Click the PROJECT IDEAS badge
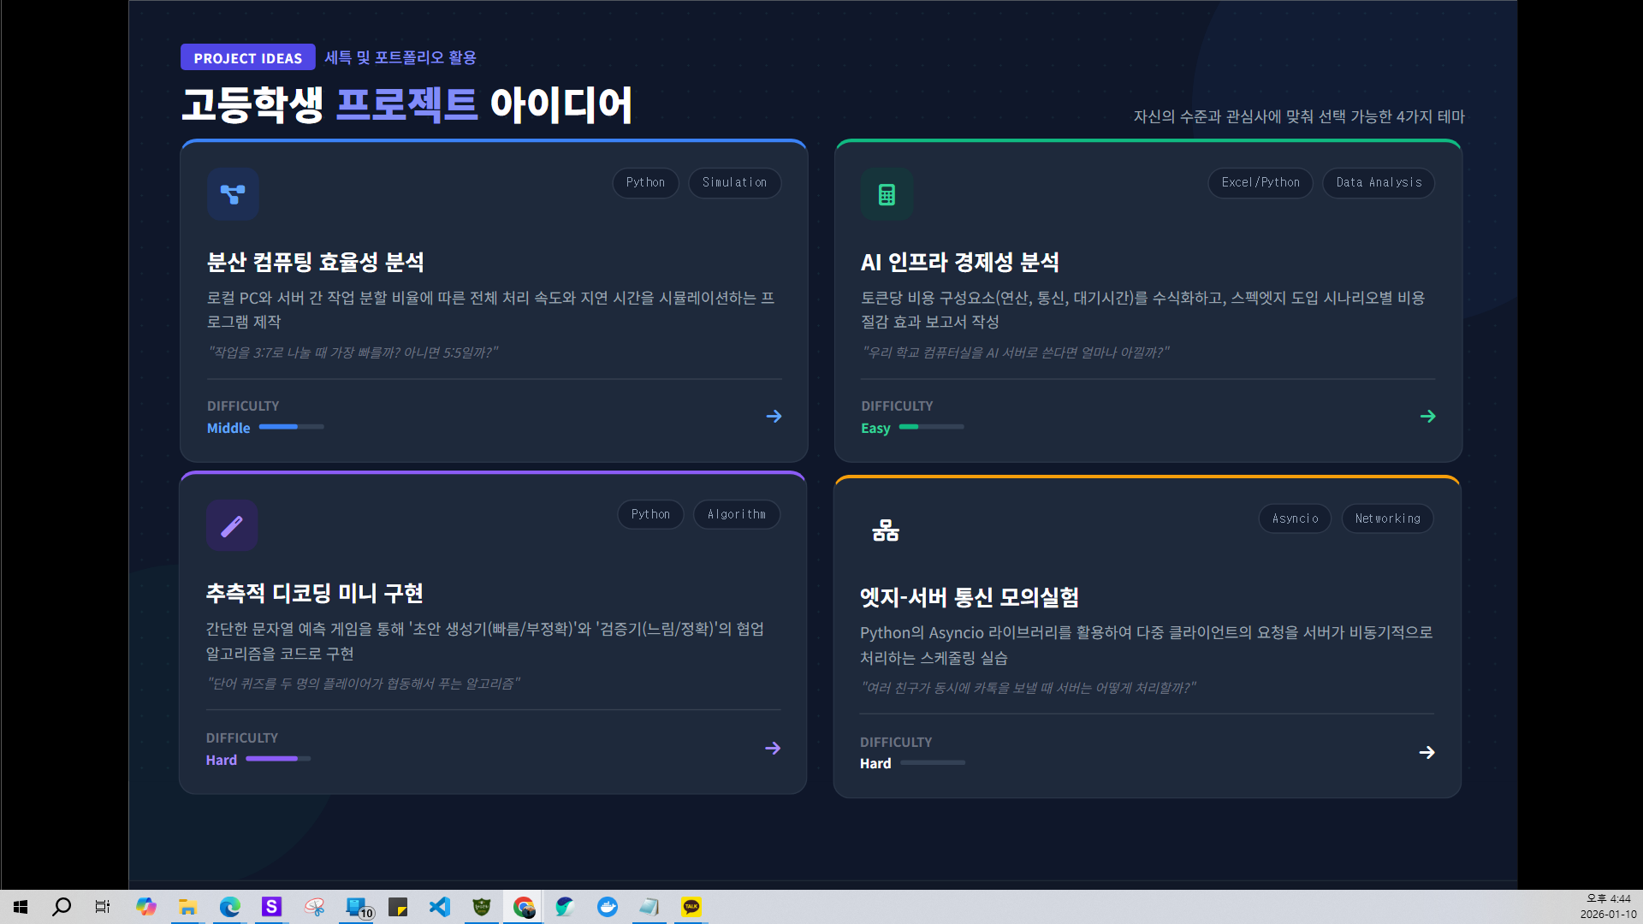Image resolution: width=1643 pixels, height=924 pixels. pyautogui.click(x=247, y=57)
